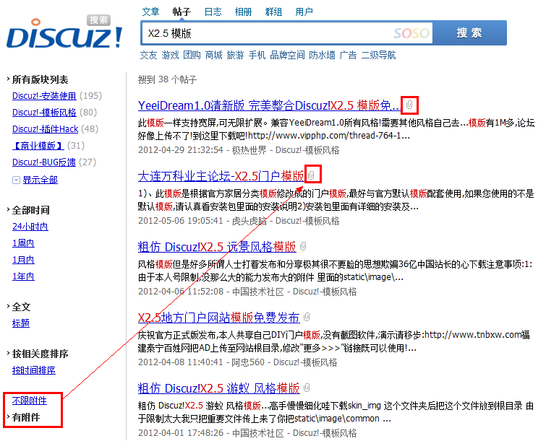Click result count text 搜到 38 个帖子

click(167, 79)
